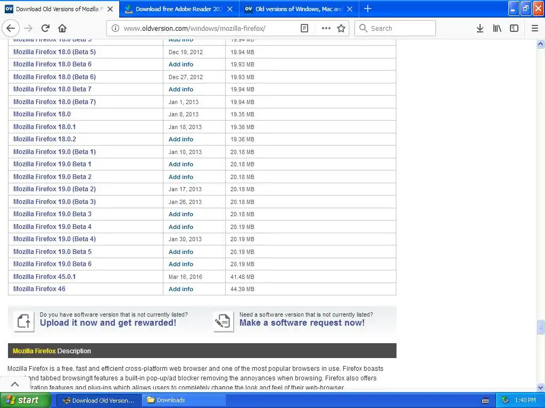The image size is (545, 408).
Task: Switch to Download free Adobe Reader tab
Action: click(x=179, y=9)
